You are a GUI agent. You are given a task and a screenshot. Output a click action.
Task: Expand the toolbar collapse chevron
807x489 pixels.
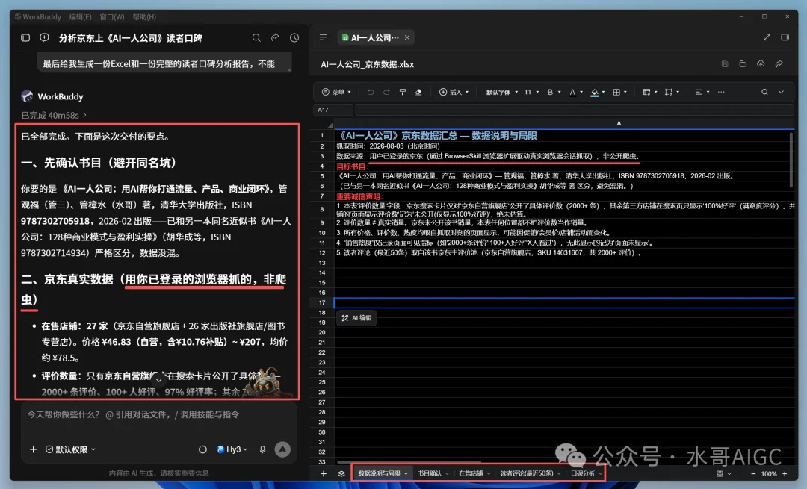tap(781, 92)
